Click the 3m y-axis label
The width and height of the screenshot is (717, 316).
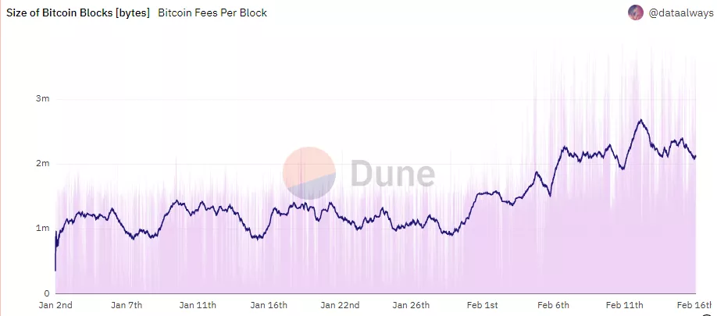[43, 99]
